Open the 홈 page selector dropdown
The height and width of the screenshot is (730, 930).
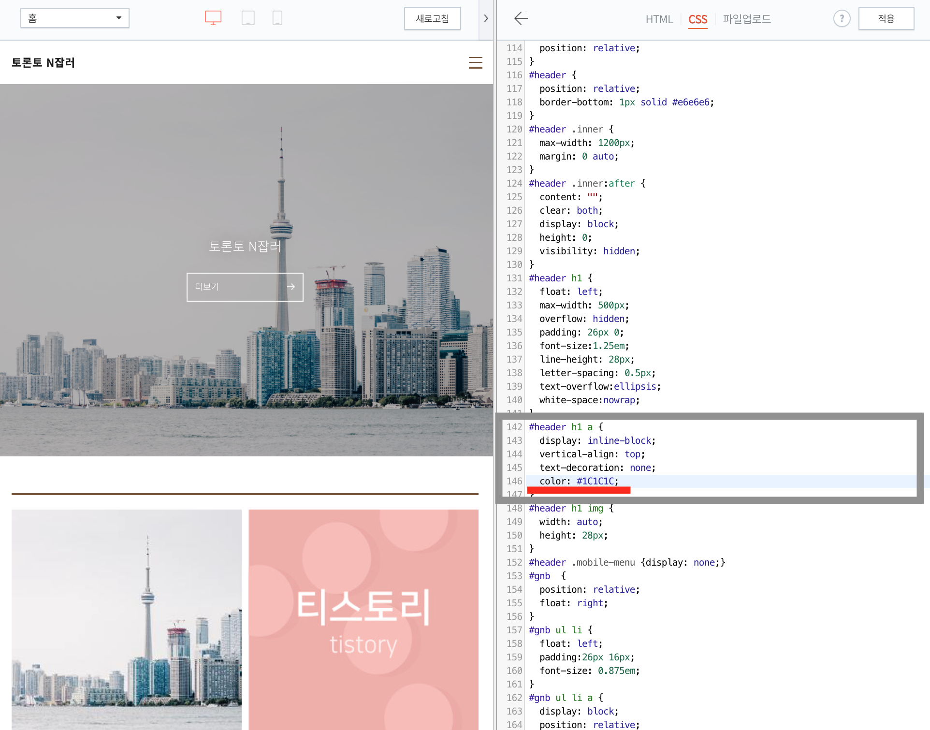pyautogui.click(x=75, y=18)
